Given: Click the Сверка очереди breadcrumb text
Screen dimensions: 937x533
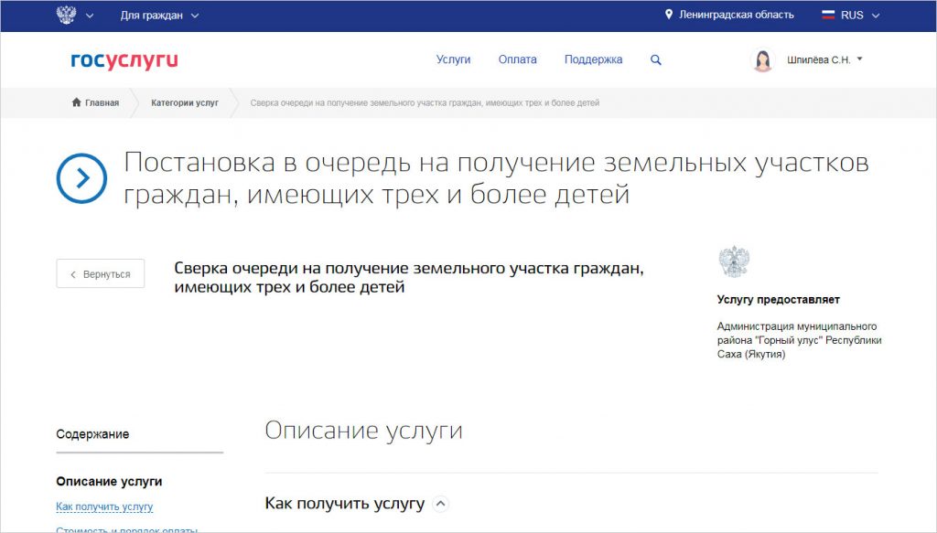Looking at the screenshot, I should pos(425,102).
